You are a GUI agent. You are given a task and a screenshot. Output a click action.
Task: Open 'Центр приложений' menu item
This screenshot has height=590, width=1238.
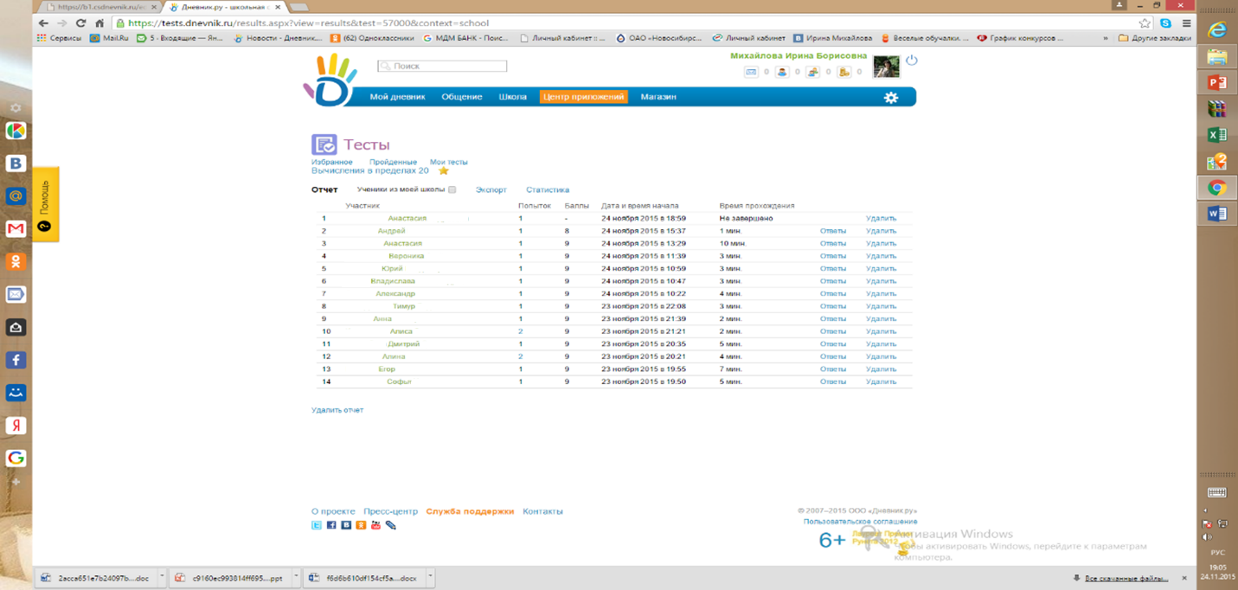[x=583, y=97]
